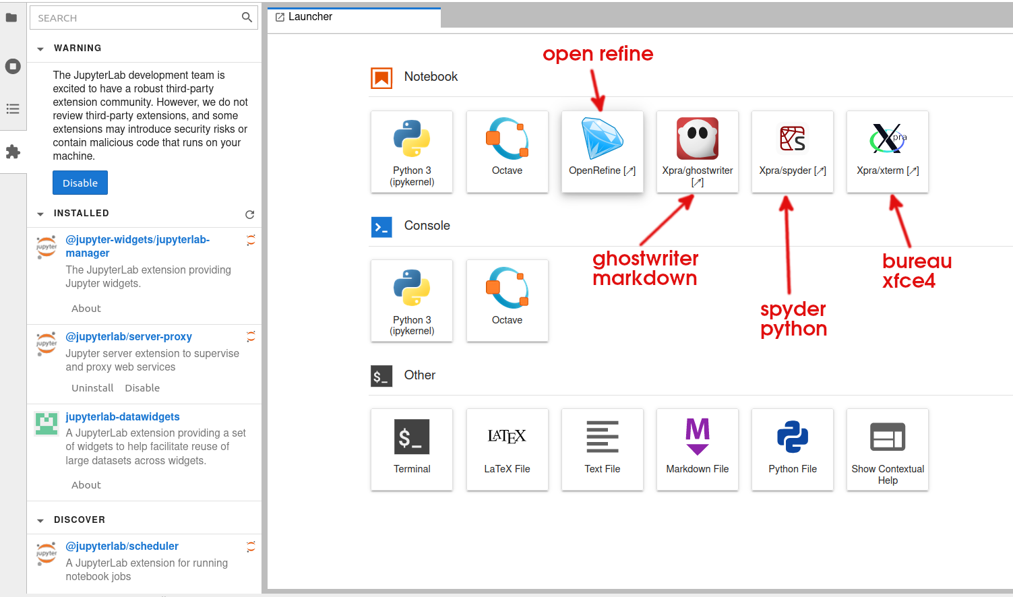Collapse the DISCOVER section
The image size is (1013, 597).
tap(40, 520)
